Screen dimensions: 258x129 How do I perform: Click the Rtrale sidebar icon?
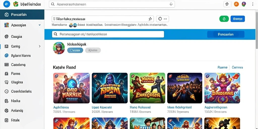pyautogui.click(x=7, y=120)
